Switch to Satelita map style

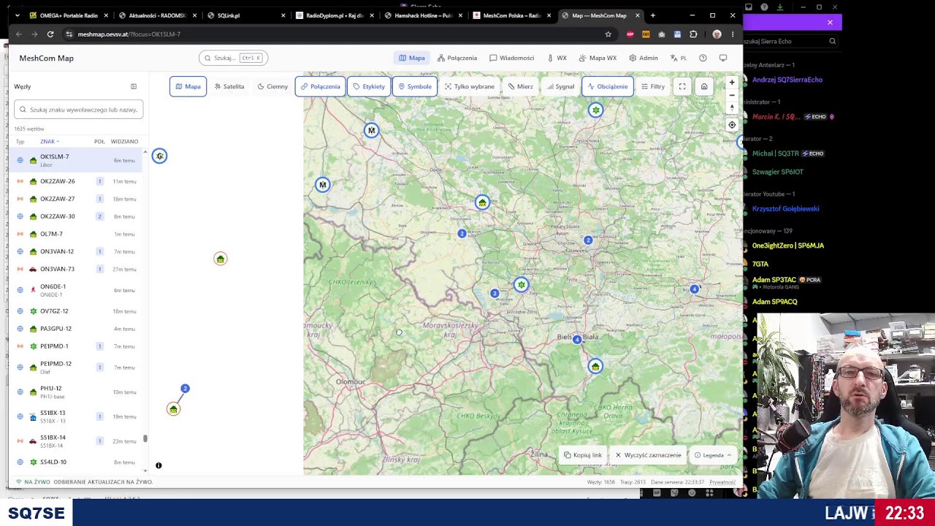pyautogui.click(x=229, y=86)
